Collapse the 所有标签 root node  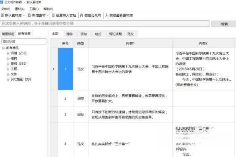tap(4, 48)
